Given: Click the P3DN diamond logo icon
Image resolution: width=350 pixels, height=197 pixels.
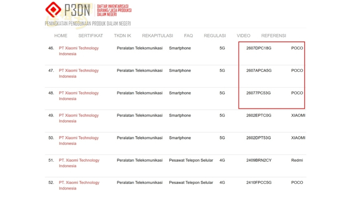Looking at the screenshot, I should pyautogui.click(x=53, y=10).
